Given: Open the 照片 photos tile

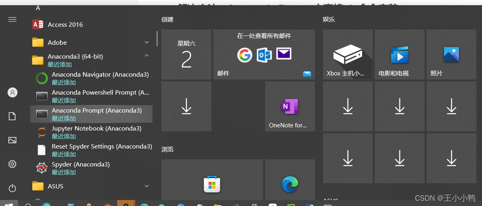Looking at the screenshot, I should click(x=451, y=54).
